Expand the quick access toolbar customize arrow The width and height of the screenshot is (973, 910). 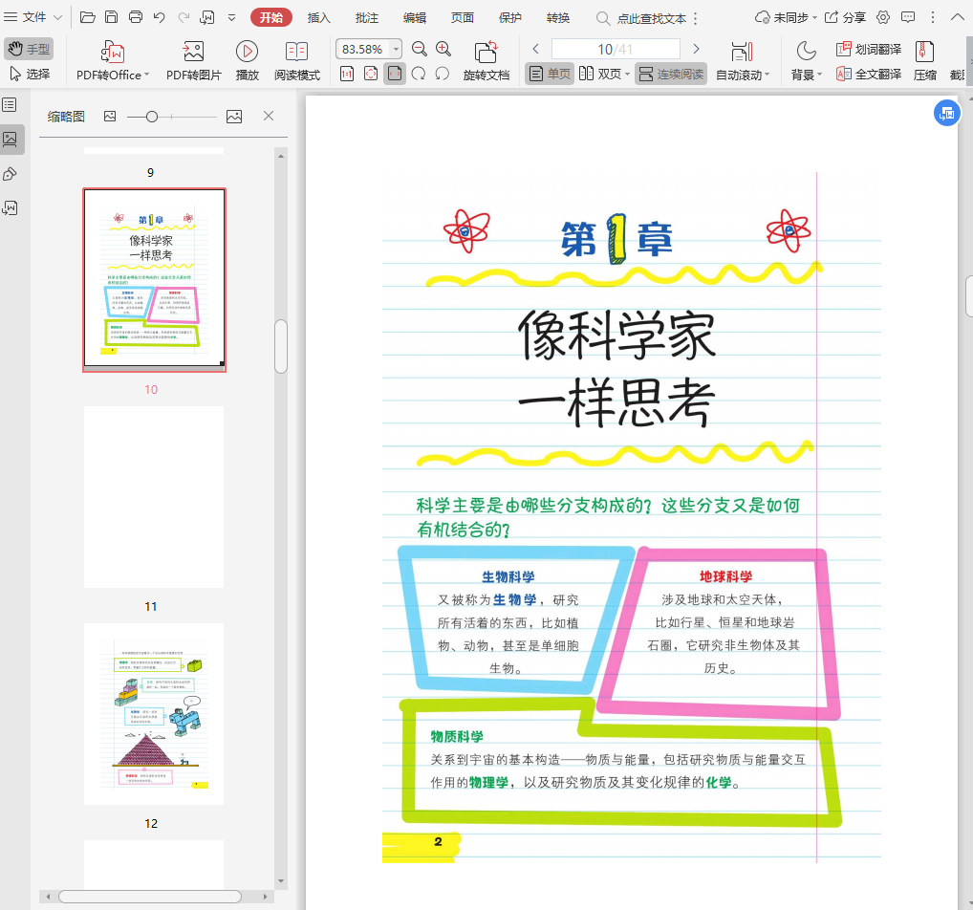(231, 17)
